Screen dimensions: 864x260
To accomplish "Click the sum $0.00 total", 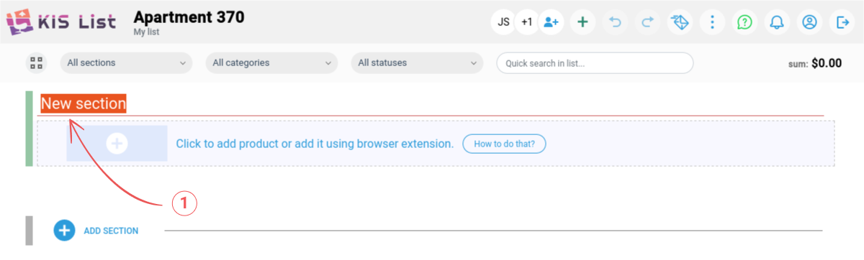I will tap(815, 63).
